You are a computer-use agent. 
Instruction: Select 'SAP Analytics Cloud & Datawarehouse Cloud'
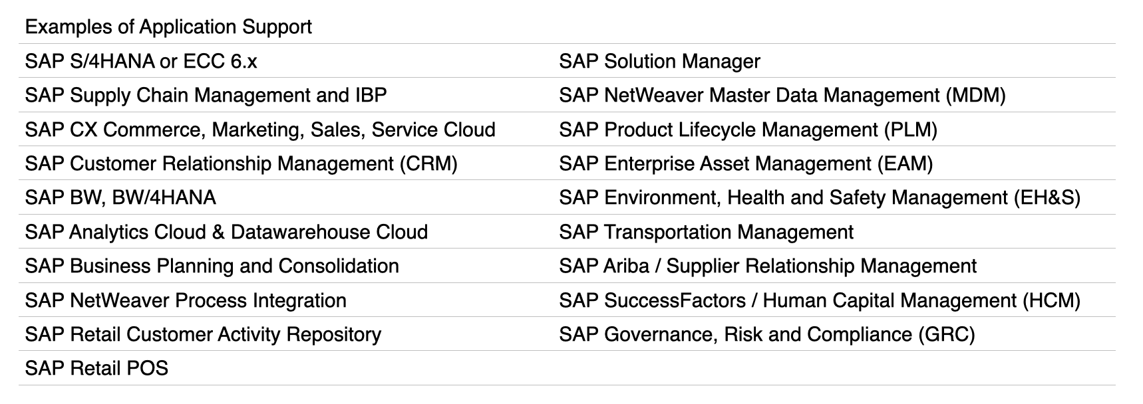click(x=226, y=232)
